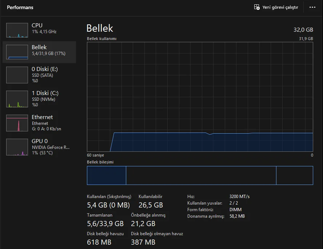Click the Kullanılan yuvalar: label

point(205,203)
